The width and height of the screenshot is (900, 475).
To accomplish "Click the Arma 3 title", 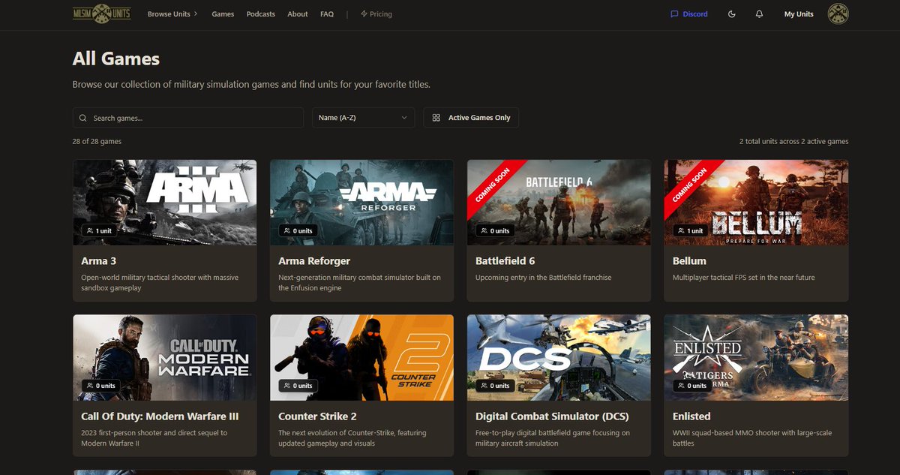I will tap(99, 261).
